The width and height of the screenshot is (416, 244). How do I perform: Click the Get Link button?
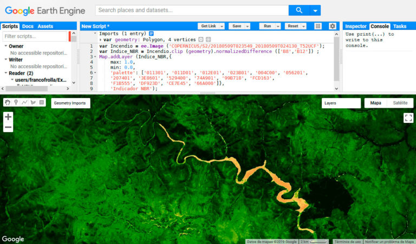(x=208, y=26)
